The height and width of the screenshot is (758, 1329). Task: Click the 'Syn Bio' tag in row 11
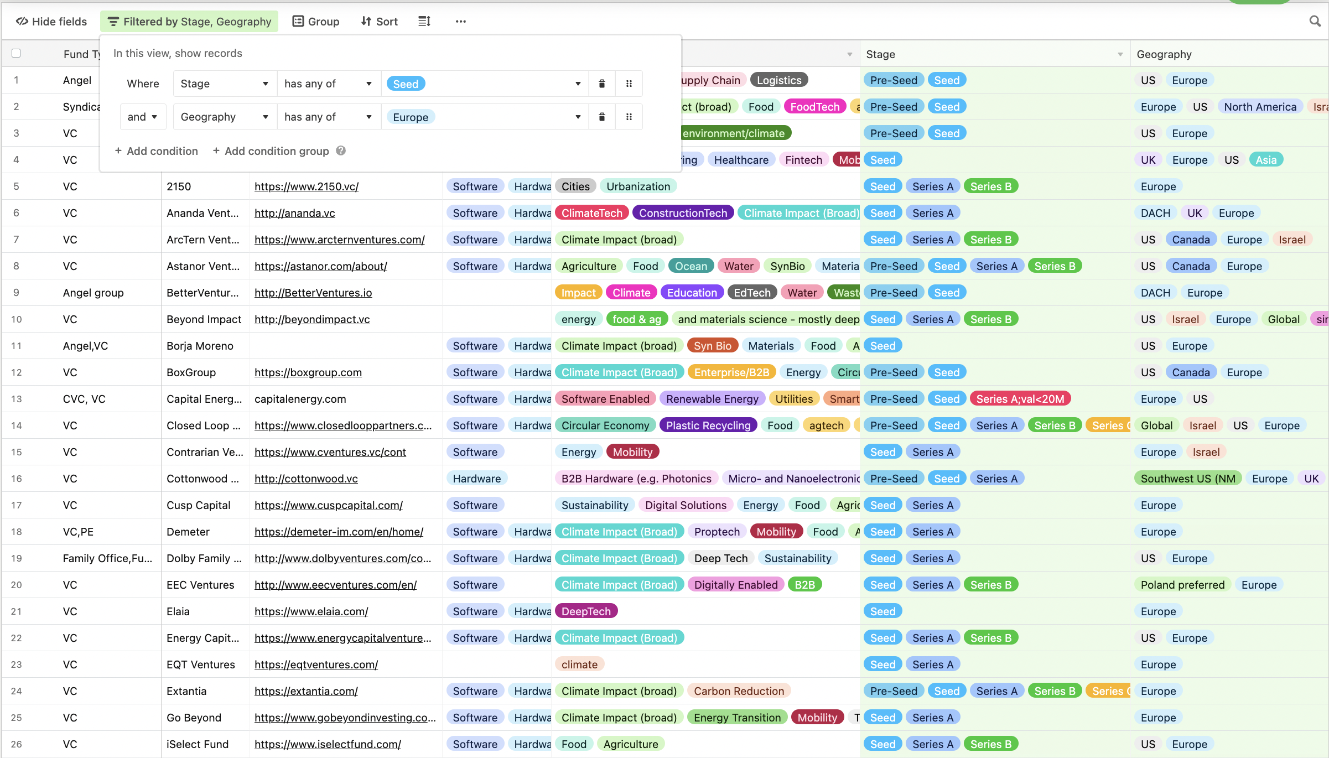(712, 346)
